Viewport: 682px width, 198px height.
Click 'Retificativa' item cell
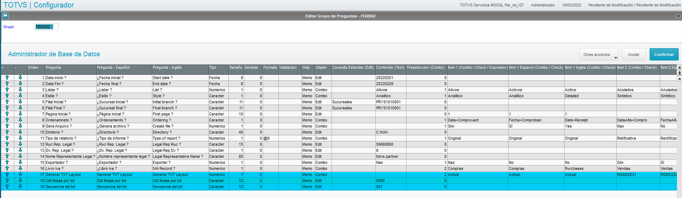point(638,138)
